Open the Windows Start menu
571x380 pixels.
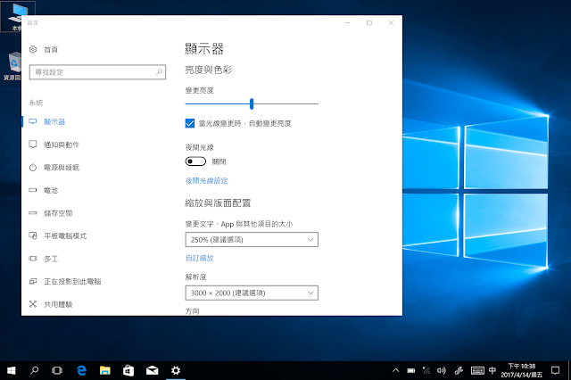click(12, 370)
